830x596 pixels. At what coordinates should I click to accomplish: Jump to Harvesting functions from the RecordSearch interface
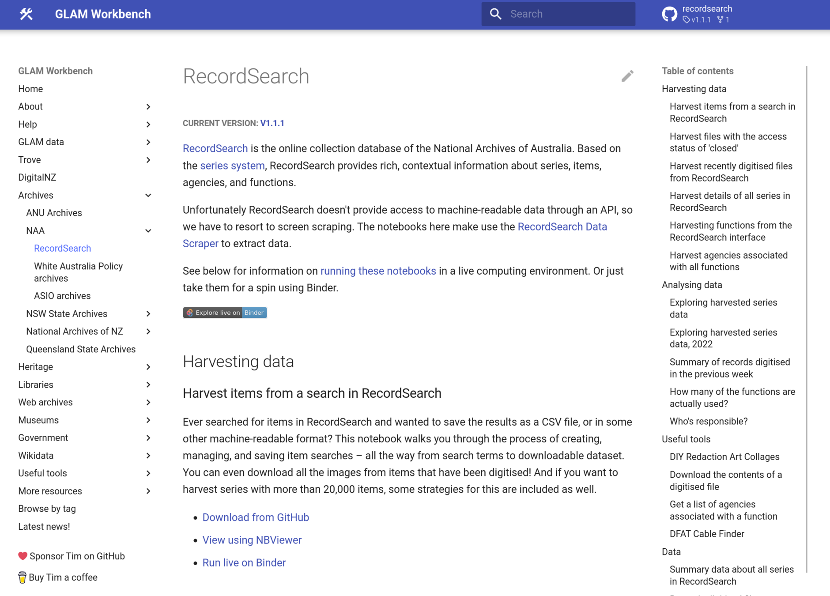click(x=730, y=231)
